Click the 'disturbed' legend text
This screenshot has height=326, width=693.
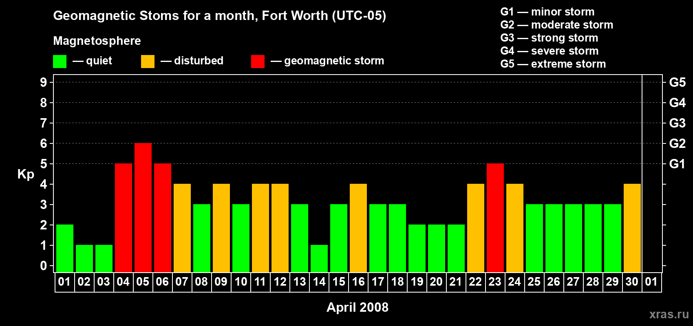point(199,61)
